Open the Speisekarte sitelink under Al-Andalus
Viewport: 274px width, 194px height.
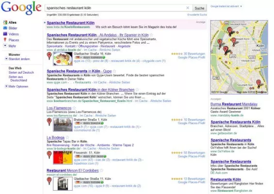(x=54, y=46)
